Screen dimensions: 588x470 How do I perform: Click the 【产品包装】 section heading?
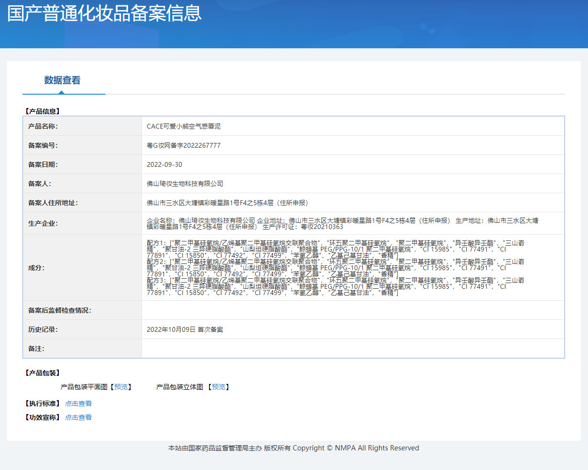click(42, 373)
